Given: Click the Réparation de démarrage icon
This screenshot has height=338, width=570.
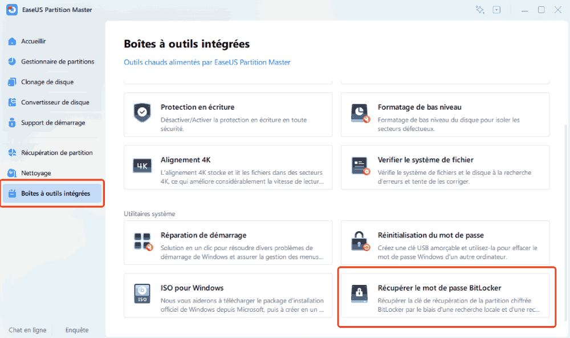Looking at the screenshot, I should click(x=143, y=242).
